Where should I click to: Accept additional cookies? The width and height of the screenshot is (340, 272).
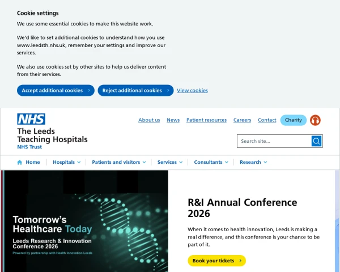tap(56, 91)
